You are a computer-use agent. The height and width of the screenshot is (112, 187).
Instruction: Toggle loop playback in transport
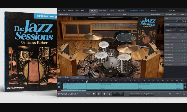click(x=88, y=94)
